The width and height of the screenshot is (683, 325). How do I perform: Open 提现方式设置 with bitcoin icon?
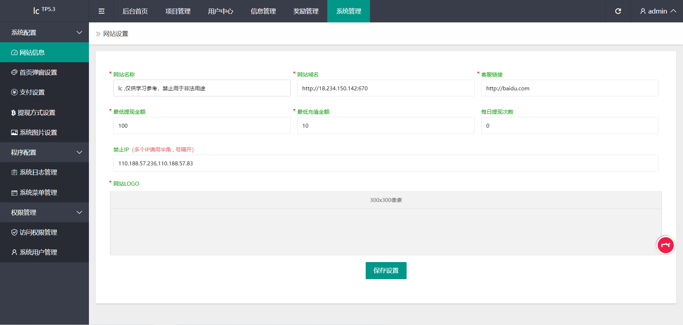click(x=36, y=113)
